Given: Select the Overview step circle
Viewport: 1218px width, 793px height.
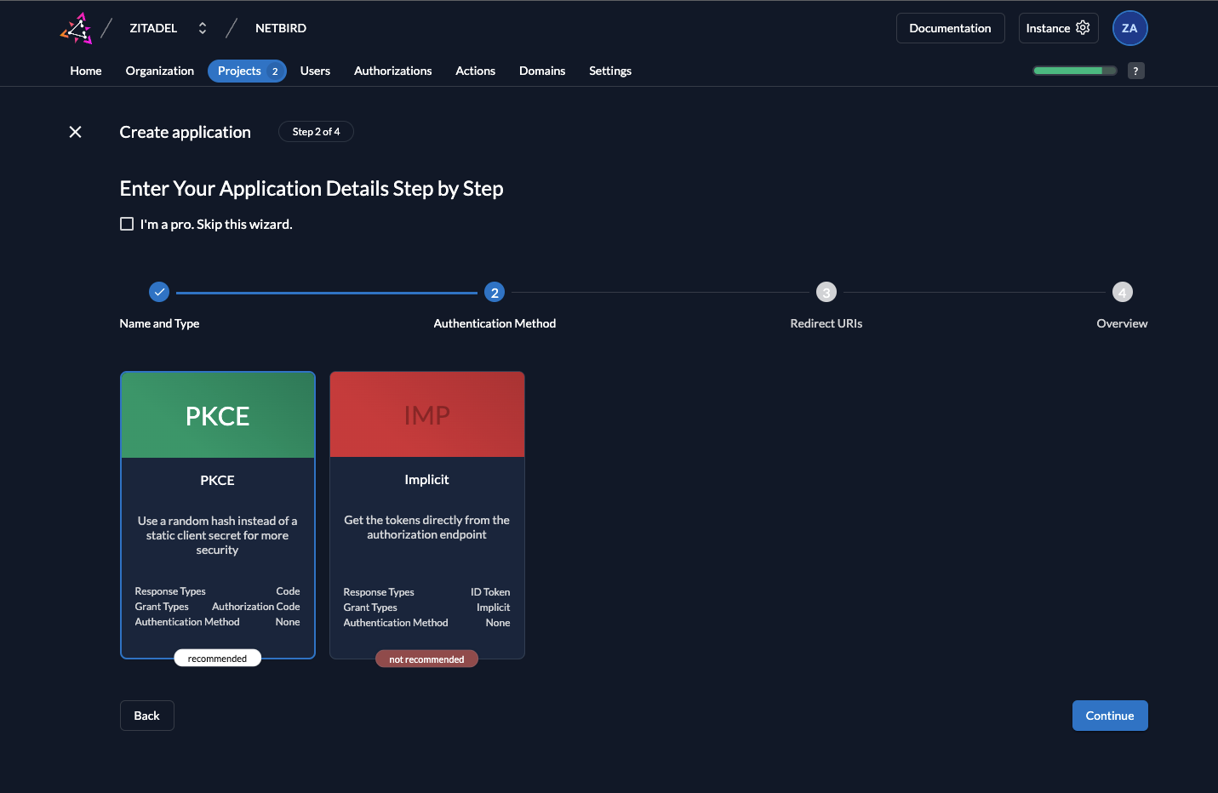Looking at the screenshot, I should [x=1122, y=291].
